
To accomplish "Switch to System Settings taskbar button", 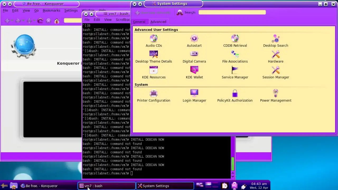I will [x=165, y=186].
